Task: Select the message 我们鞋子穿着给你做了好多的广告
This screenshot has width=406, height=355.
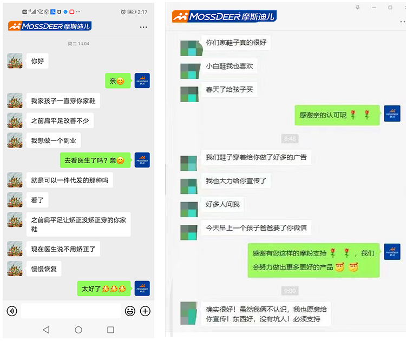Action: click(x=256, y=157)
